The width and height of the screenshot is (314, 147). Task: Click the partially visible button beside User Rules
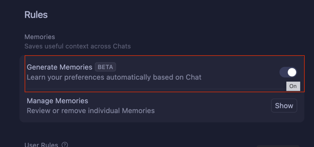coord(278,146)
